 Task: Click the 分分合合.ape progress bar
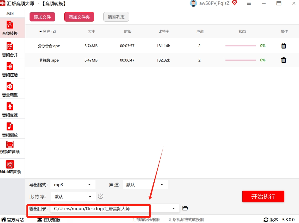pos(240,46)
